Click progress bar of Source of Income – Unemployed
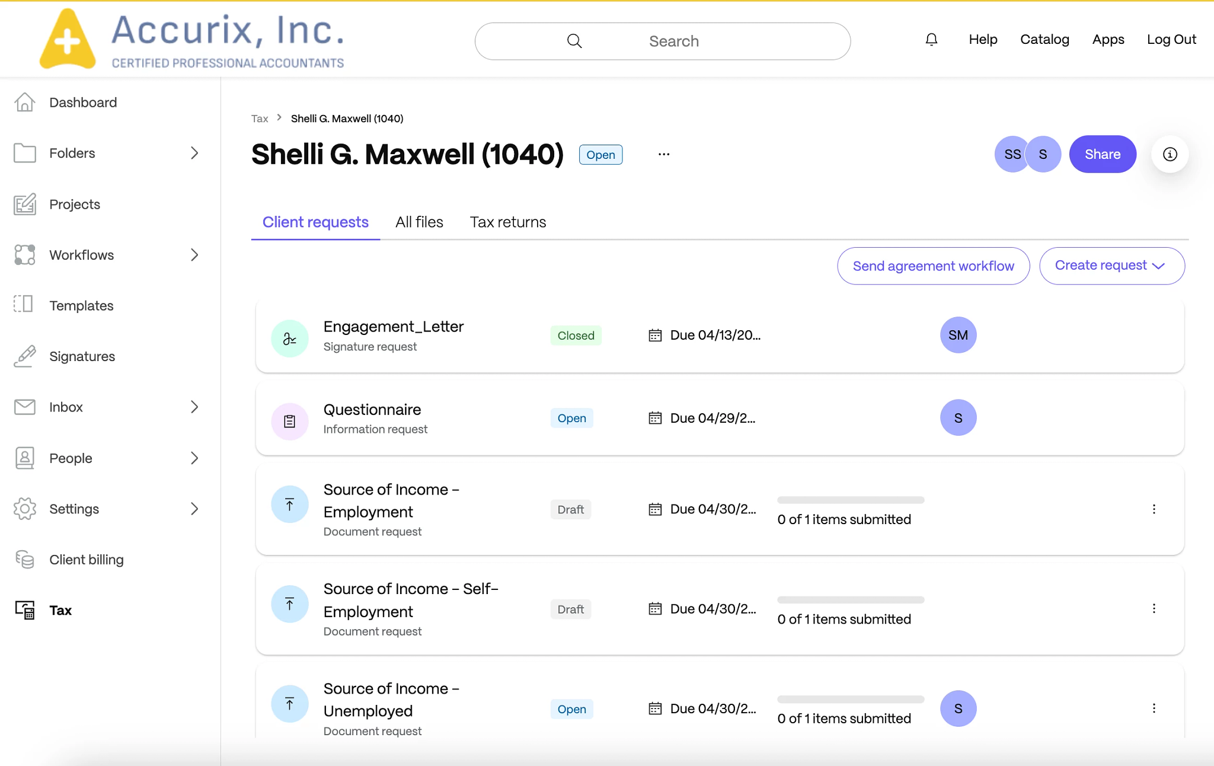 (x=851, y=700)
